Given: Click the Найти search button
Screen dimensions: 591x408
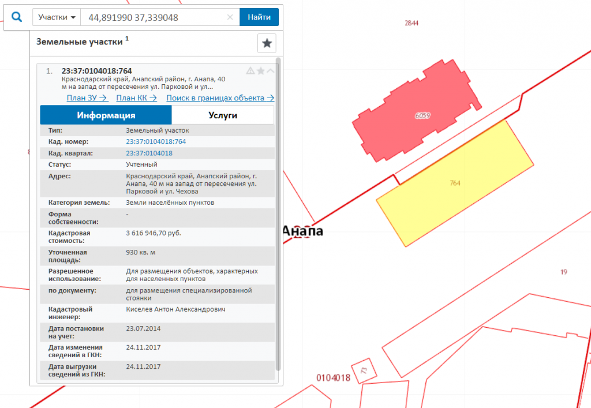Looking at the screenshot, I should click(259, 17).
